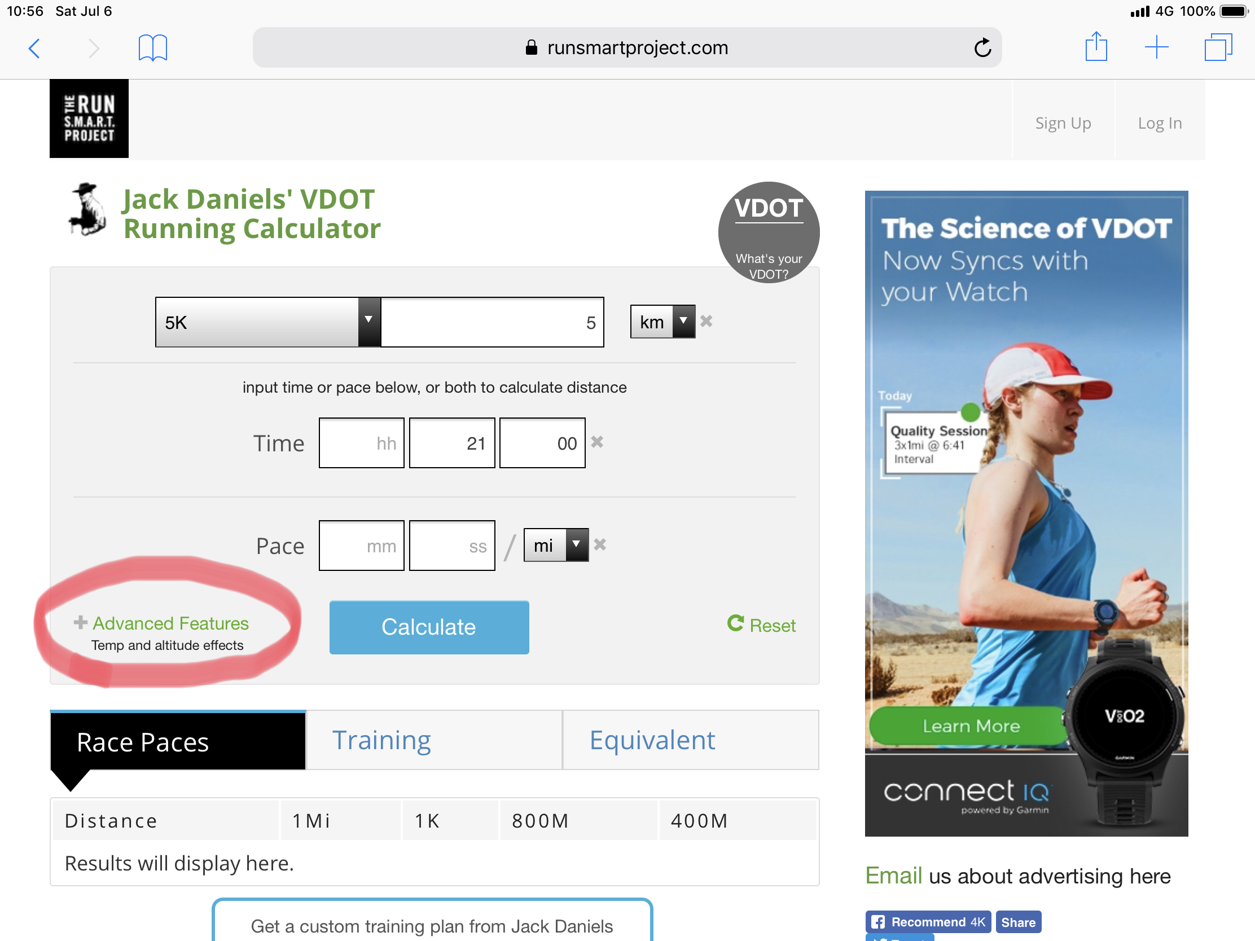Show all tabs overview icon

point(1218,47)
